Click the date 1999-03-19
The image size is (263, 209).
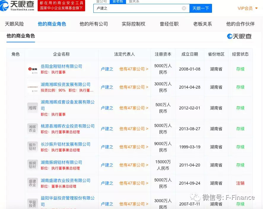(x=190, y=147)
